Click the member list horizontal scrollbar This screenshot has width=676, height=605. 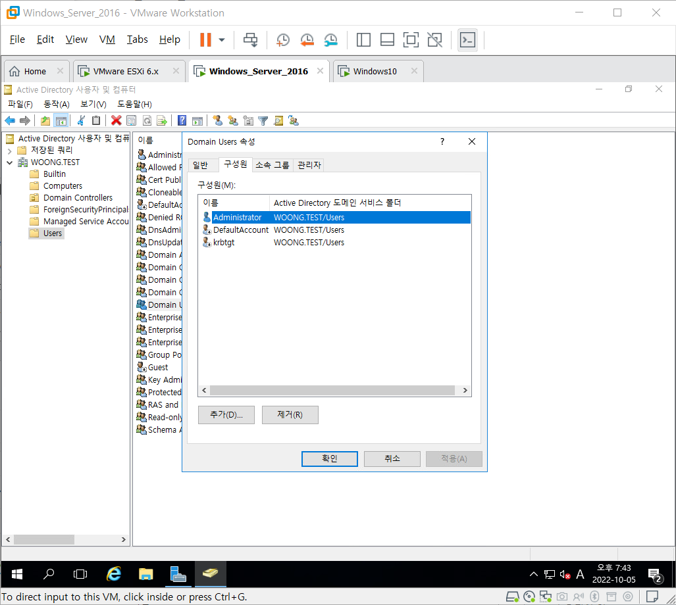point(332,390)
